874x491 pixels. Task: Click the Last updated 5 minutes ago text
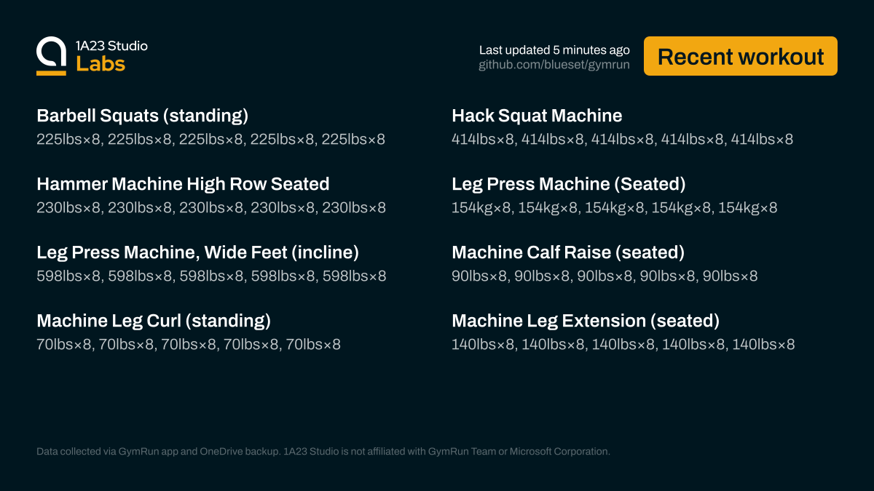pyautogui.click(x=554, y=50)
